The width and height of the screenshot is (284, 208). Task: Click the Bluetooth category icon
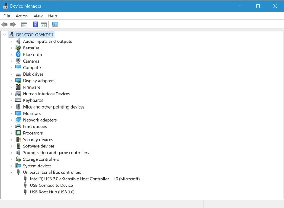coord(18,54)
